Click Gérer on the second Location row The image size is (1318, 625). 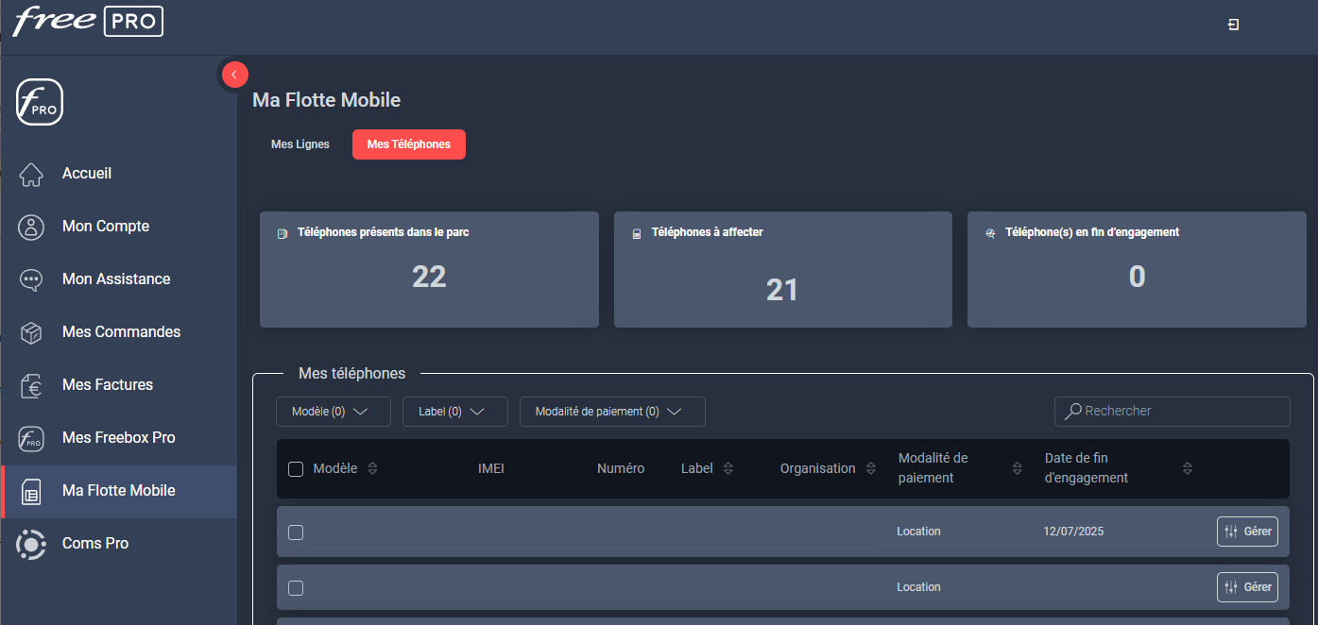click(x=1247, y=587)
